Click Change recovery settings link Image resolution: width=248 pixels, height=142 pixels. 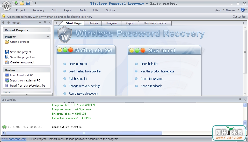tap(84, 86)
